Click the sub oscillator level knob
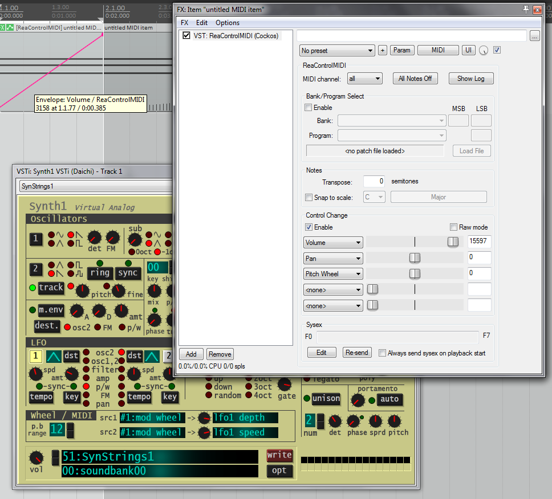Image resolution: width=552 pixels, height=499 pixels. (135, 240)
